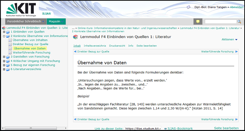The height and width of the screenshot is (131, 245).
Task: Expand the 6 Literaturverzeichnis node
Action: coord(4,69)
